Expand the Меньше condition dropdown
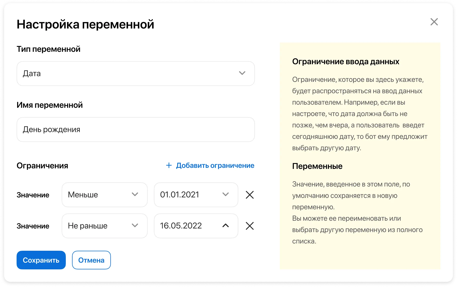Screen dimensions: 457x287 click(105, 195)
